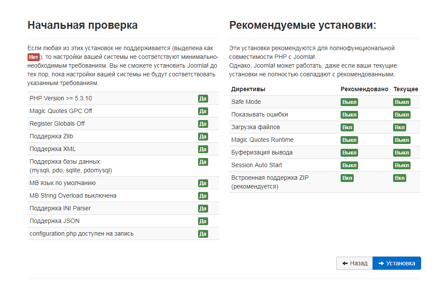Click the Да badge for Поддержка JSON
This screenshot has height=288, width=446.
click(x=203, y=221)
